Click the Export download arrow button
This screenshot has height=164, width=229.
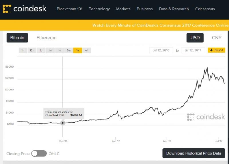216,50
